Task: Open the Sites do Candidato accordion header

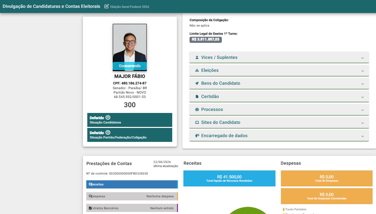Action: click(x=279, y=122)
